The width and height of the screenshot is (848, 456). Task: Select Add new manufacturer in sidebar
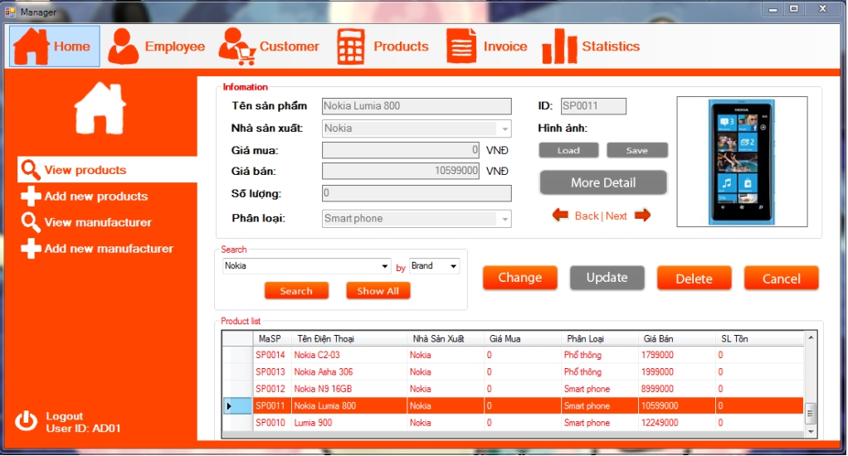click(109, 249)
